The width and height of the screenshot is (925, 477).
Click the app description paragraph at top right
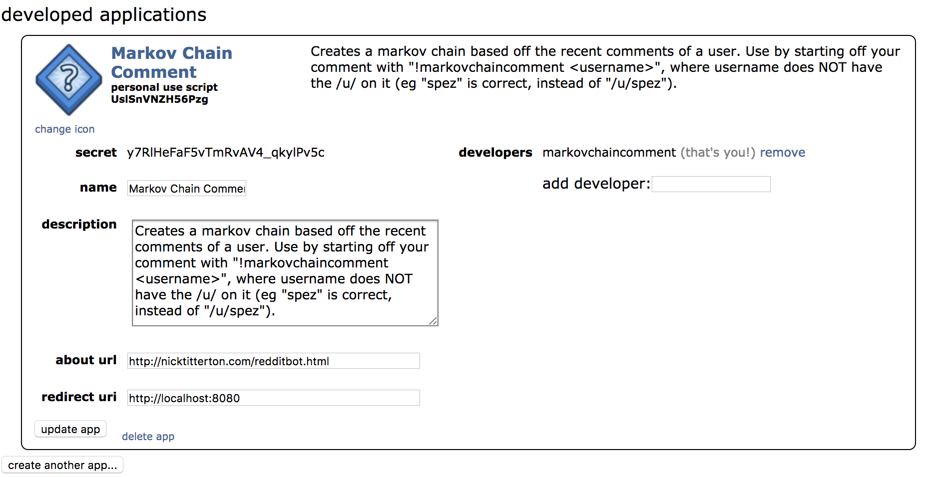(605, 67)
